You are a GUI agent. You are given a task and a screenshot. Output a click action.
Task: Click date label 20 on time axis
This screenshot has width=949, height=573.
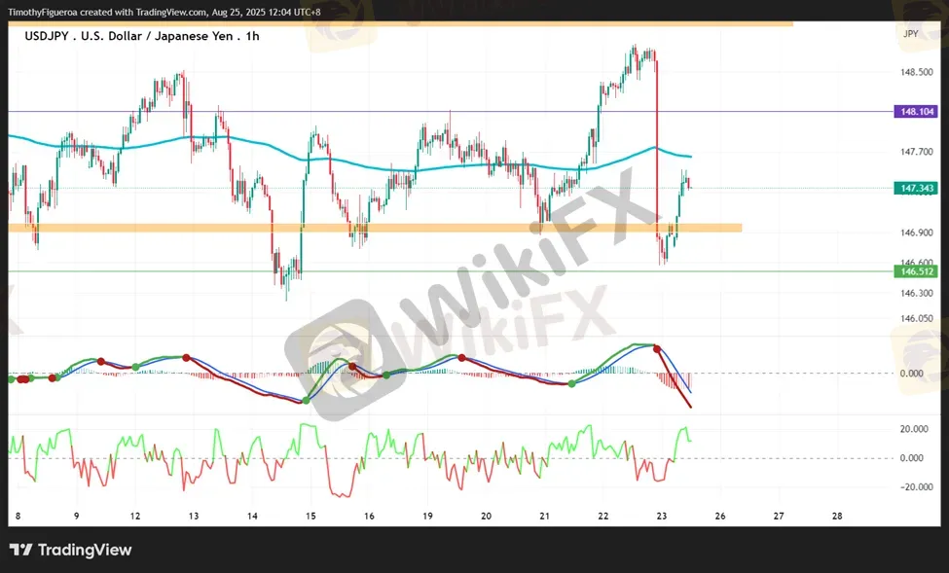[x=486, y=517]
